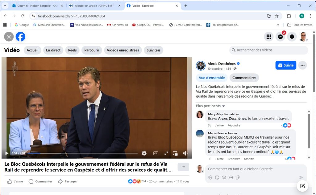
Task: Mute the video volume
Action: 185,153
